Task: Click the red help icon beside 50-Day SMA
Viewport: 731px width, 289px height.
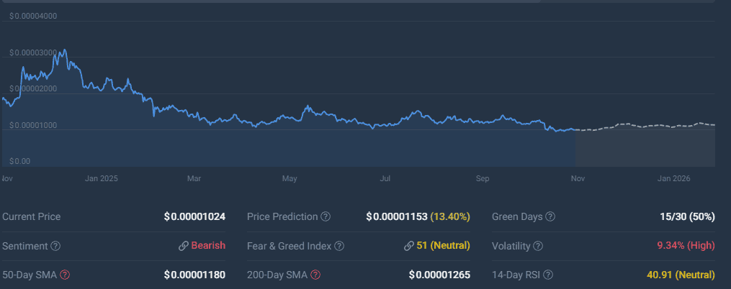Action: [65, 275]
